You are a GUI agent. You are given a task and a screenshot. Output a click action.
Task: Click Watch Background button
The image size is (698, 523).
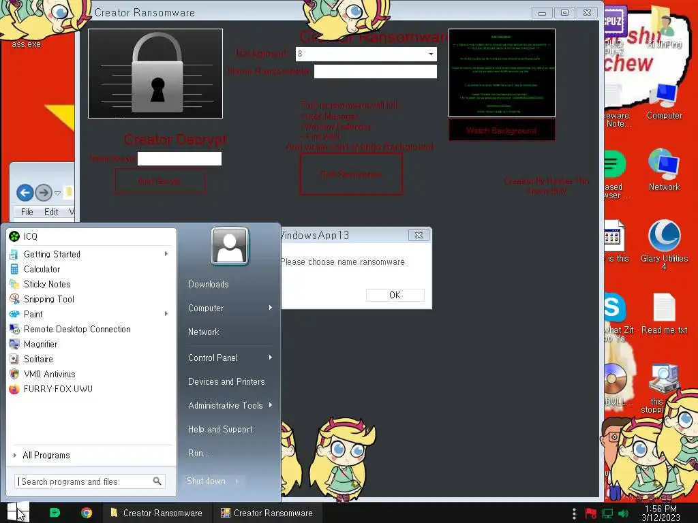click(x=502, y=130)
